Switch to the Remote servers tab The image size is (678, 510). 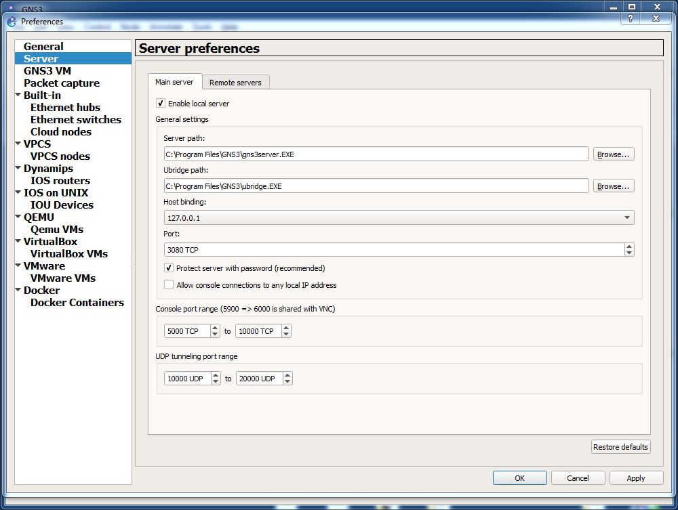click(x=236, y=83)
